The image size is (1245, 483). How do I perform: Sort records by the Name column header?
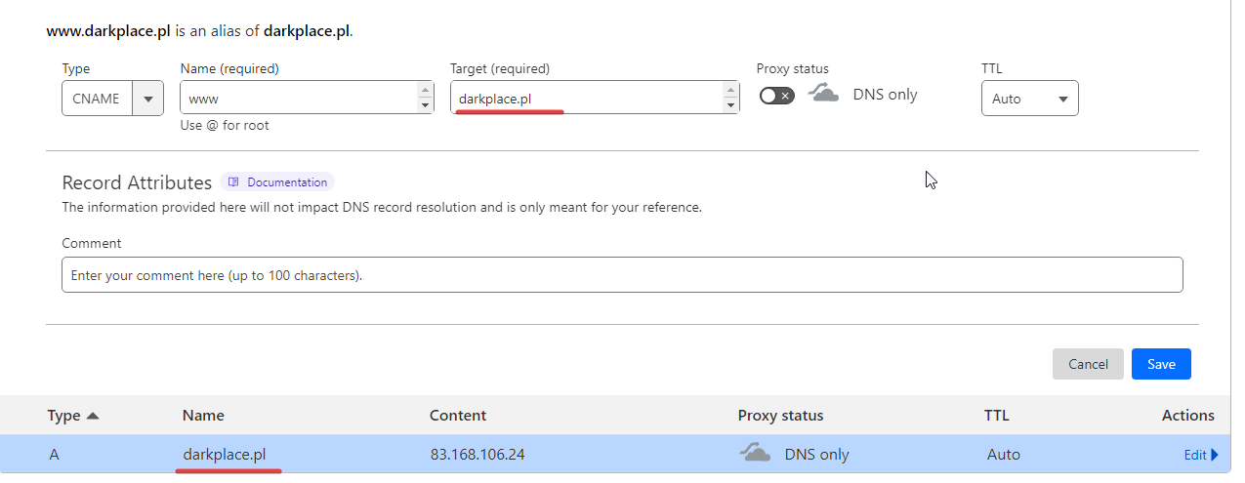coord(203,416)
